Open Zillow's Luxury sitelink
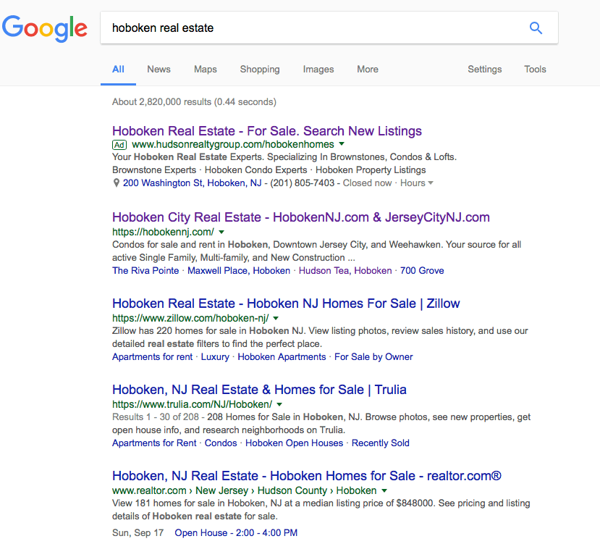The image size is (600, 544). 215,356
